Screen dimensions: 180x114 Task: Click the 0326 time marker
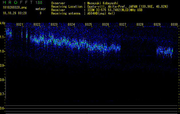(106, 25)
